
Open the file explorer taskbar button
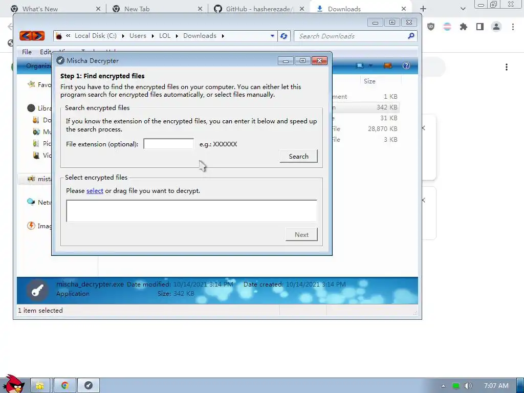pos(40,386)
